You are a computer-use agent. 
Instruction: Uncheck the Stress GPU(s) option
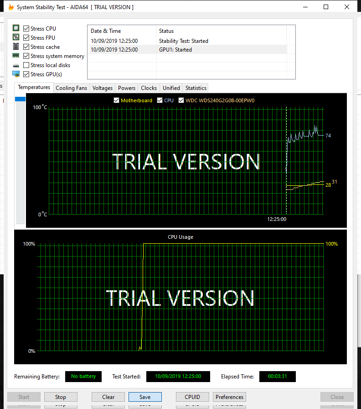26,74
